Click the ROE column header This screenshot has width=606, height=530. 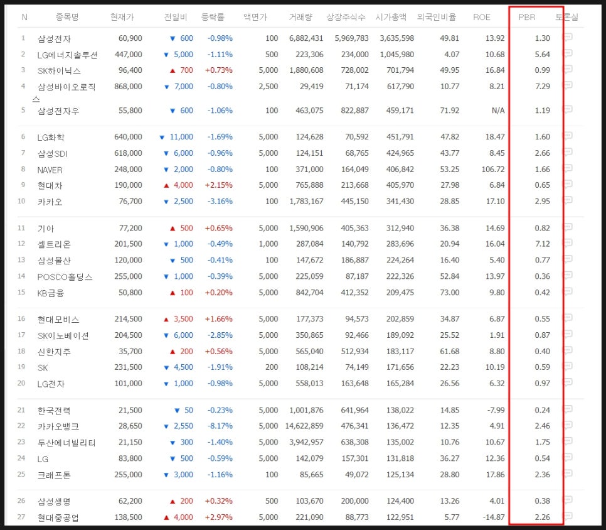click(x=482, y=17)
